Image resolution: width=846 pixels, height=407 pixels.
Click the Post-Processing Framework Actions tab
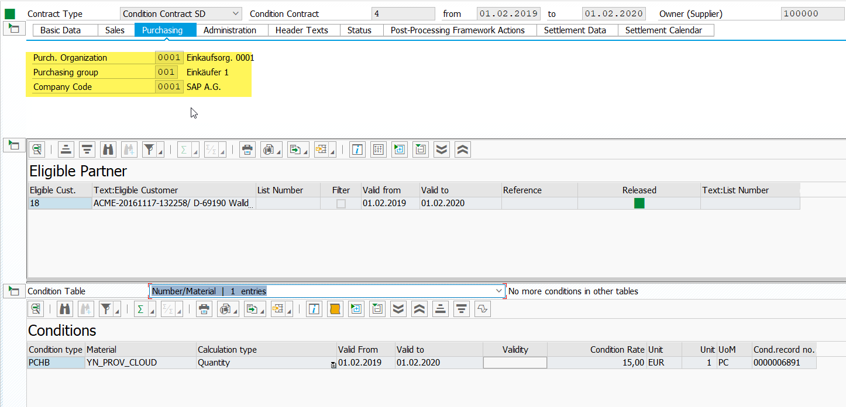[459, 30]
